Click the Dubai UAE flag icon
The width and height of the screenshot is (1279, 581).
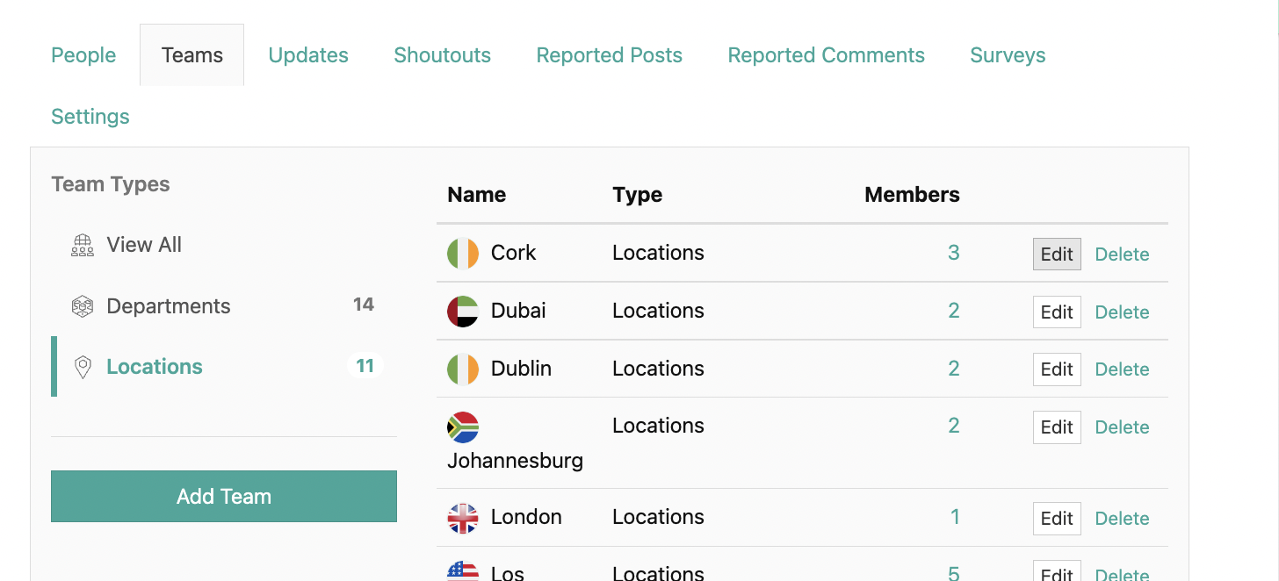point(463,312)
